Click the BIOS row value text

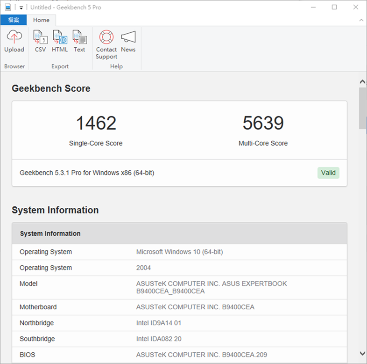[201, 355]
